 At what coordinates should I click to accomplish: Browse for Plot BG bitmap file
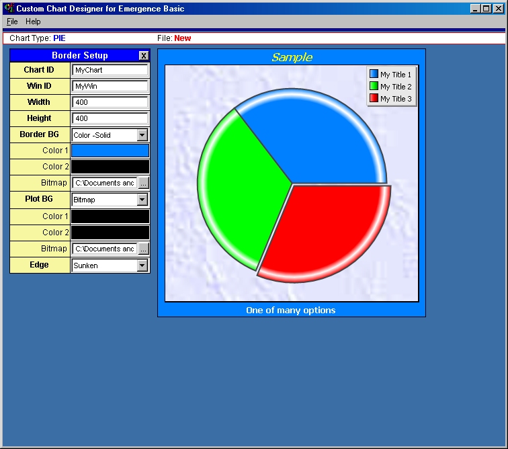pos(143,249)
